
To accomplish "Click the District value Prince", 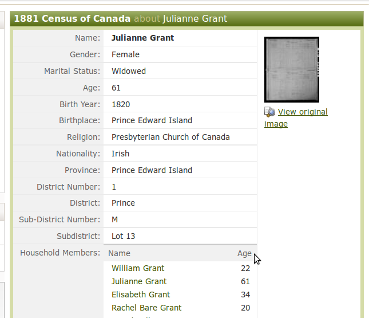I will pos(123,203).
